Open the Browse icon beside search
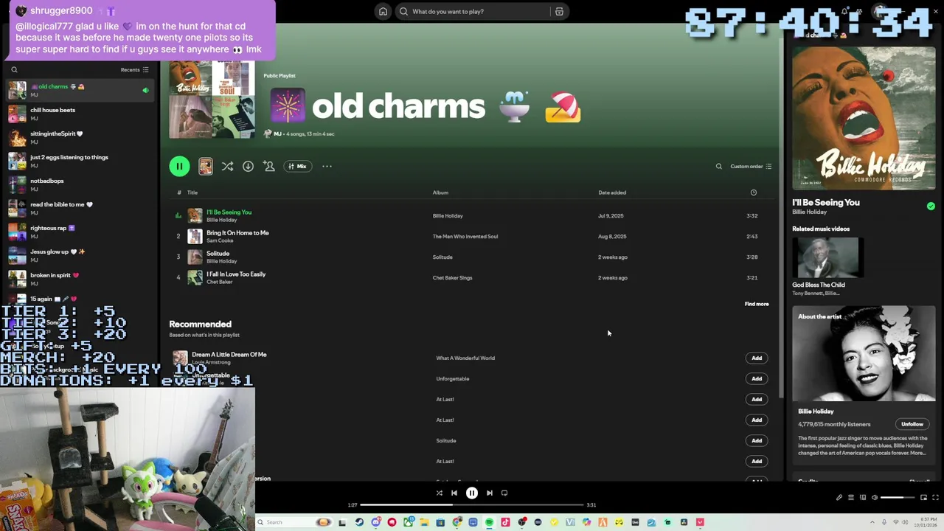Viewport: 944px width, 531px height. (559, 11)
